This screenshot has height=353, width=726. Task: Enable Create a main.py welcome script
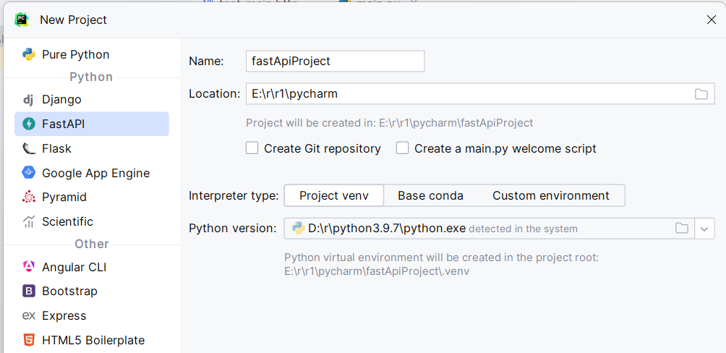(402, 148)
